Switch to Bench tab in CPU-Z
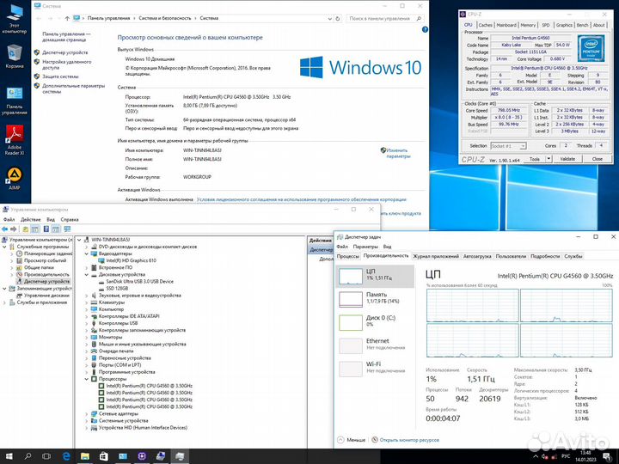 pyautogui.click(x=582, y=25)
